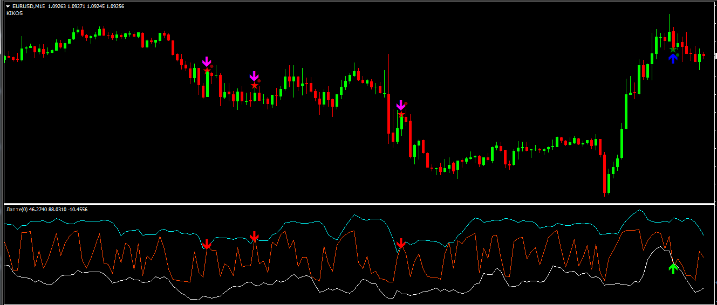This screenshot has height=305, width=717.
Task: Click the blue buy arrow on chart
Action: pos(672,58)
